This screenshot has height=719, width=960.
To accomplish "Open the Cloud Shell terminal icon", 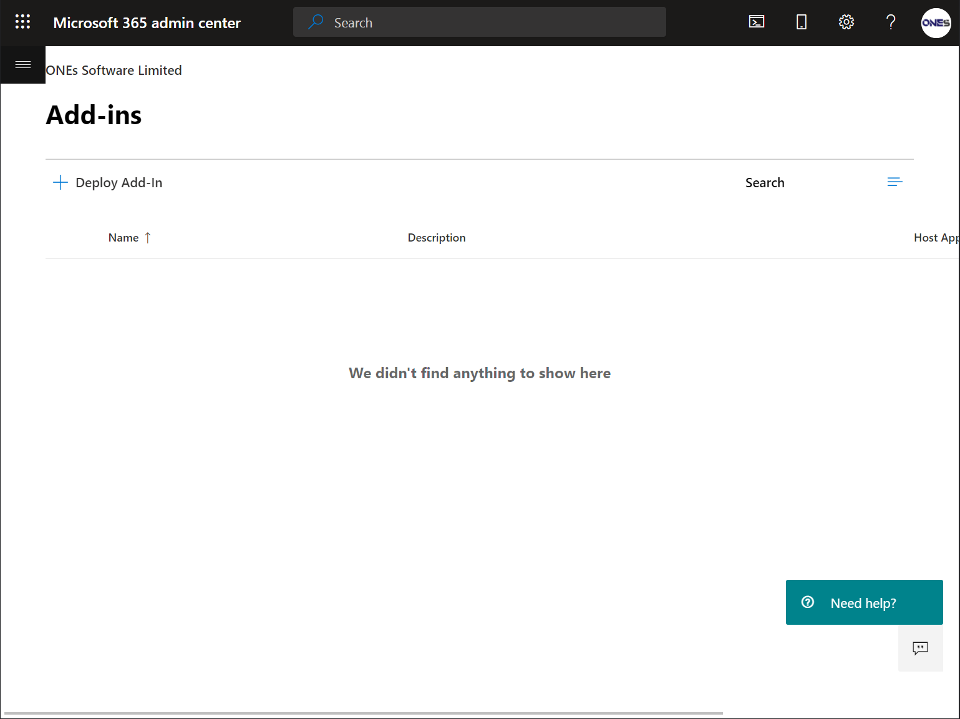I will pos(756,22).
